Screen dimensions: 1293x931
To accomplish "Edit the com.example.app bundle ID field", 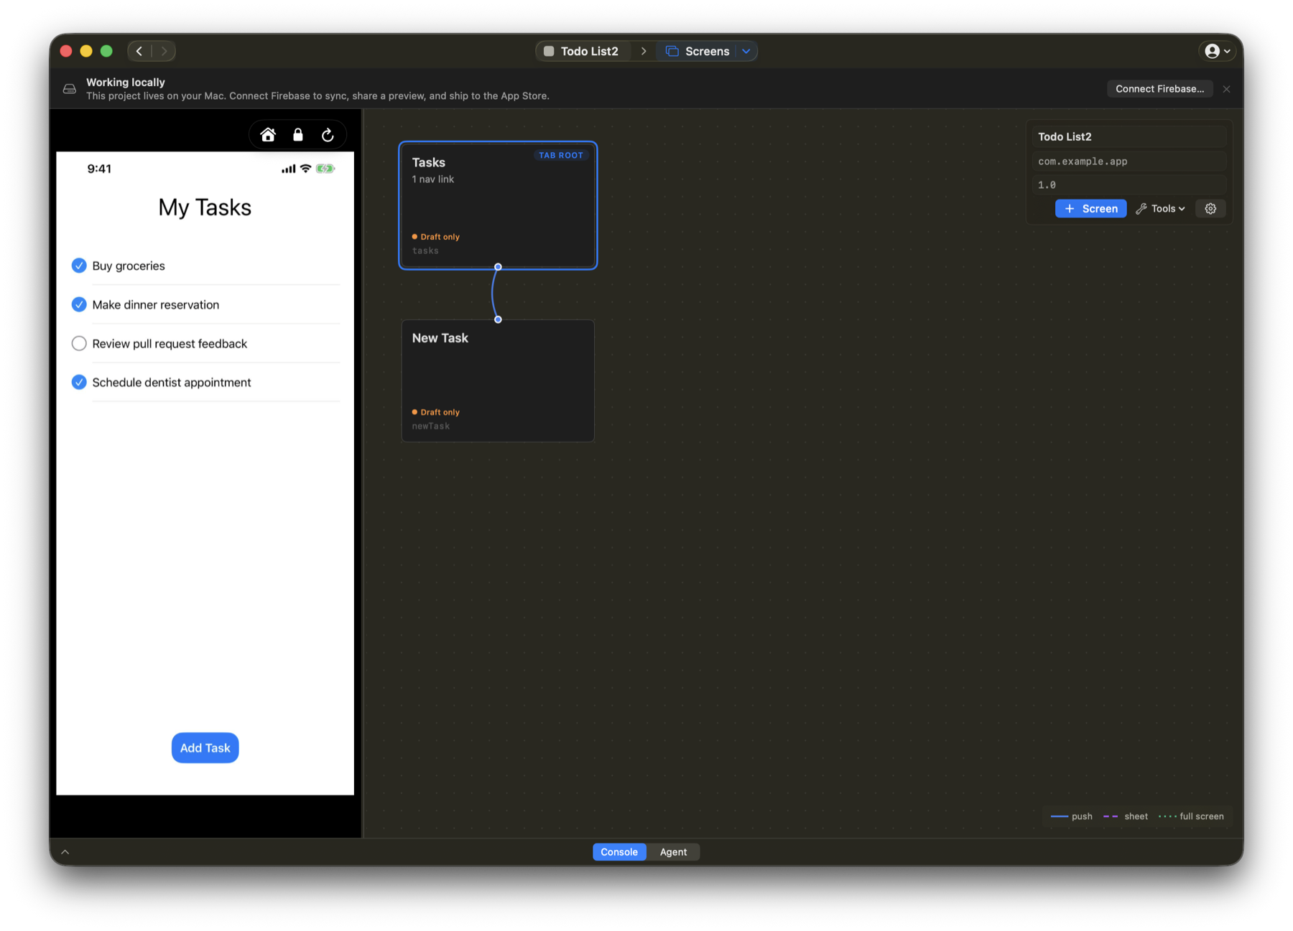I will click(x=1129, y=162).
